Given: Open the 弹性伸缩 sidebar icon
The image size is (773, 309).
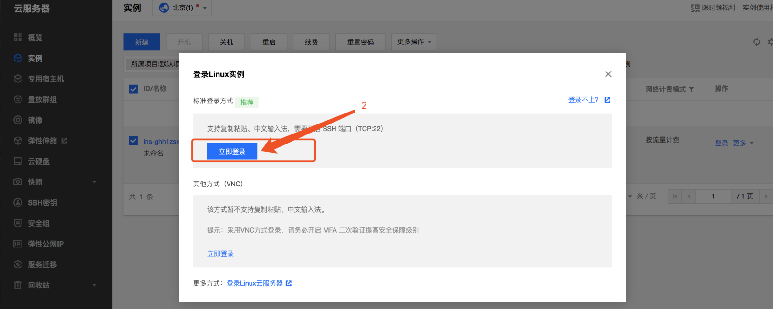Looking at the screenshot, I should [x=18, y=141].
